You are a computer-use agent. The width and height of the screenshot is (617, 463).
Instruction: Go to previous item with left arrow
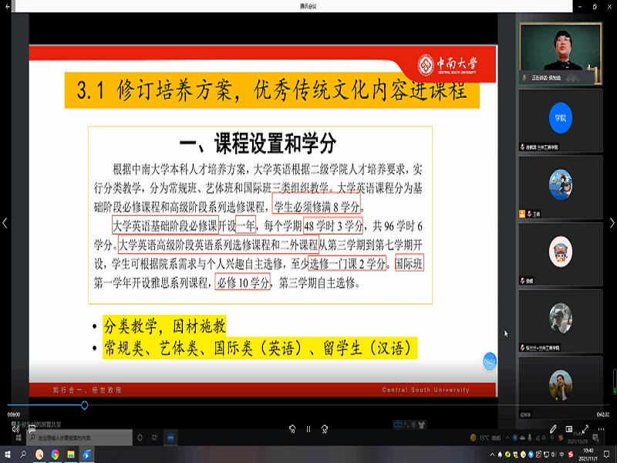click(5, 223)
